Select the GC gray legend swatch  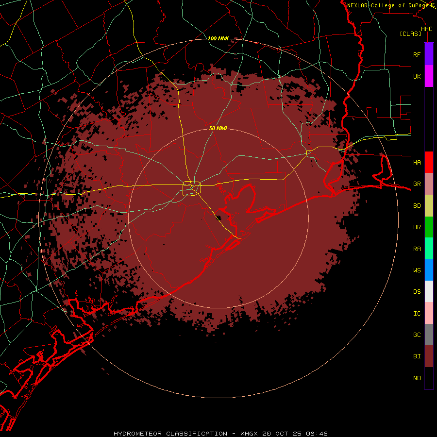pos(429,335)
